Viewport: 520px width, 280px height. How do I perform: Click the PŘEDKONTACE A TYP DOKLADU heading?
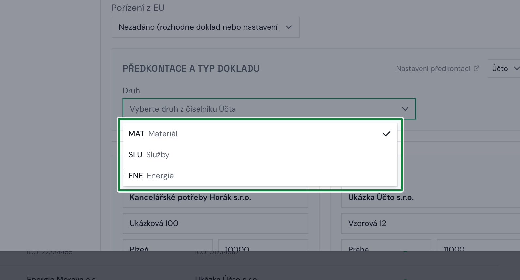point(191,69)
